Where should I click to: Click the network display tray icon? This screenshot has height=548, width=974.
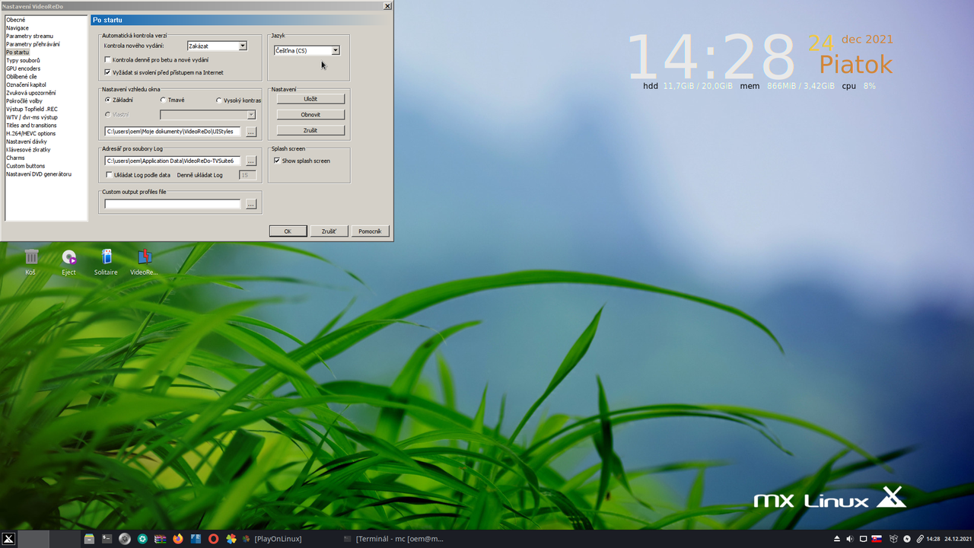tap(863, 539)
